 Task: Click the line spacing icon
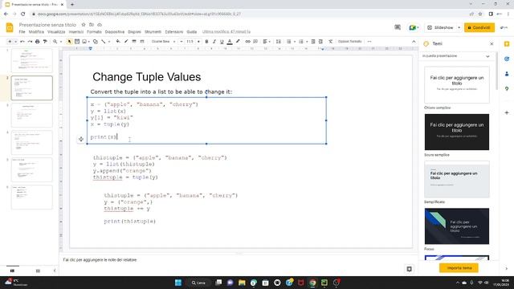(x=279, y=42)
